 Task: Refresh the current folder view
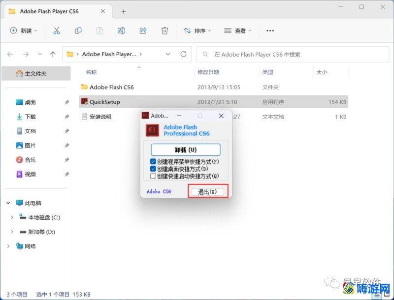[x=184, y=54]
